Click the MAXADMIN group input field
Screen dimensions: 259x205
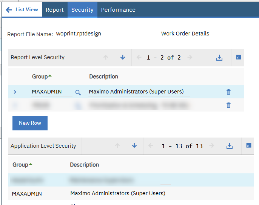(x=51, y=92)
